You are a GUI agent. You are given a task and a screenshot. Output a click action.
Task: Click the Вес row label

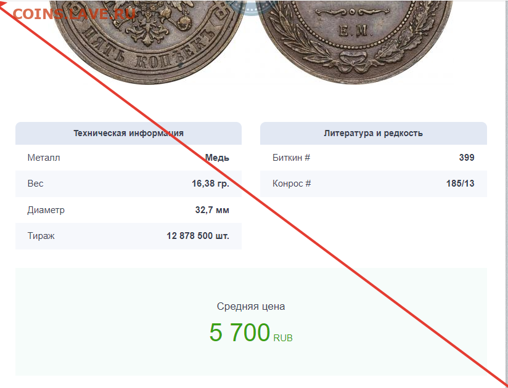pos(35,184)
